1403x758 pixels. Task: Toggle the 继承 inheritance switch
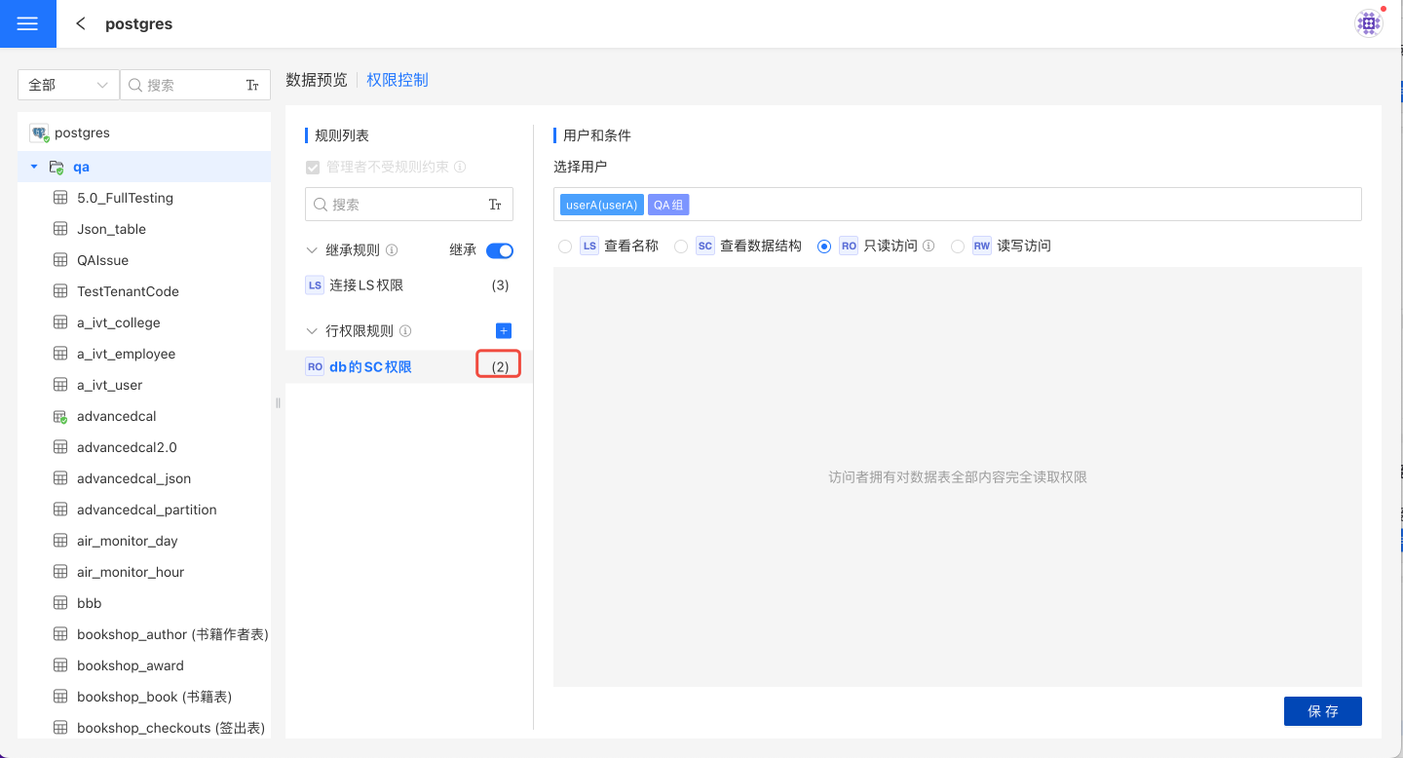pos(500,250)
